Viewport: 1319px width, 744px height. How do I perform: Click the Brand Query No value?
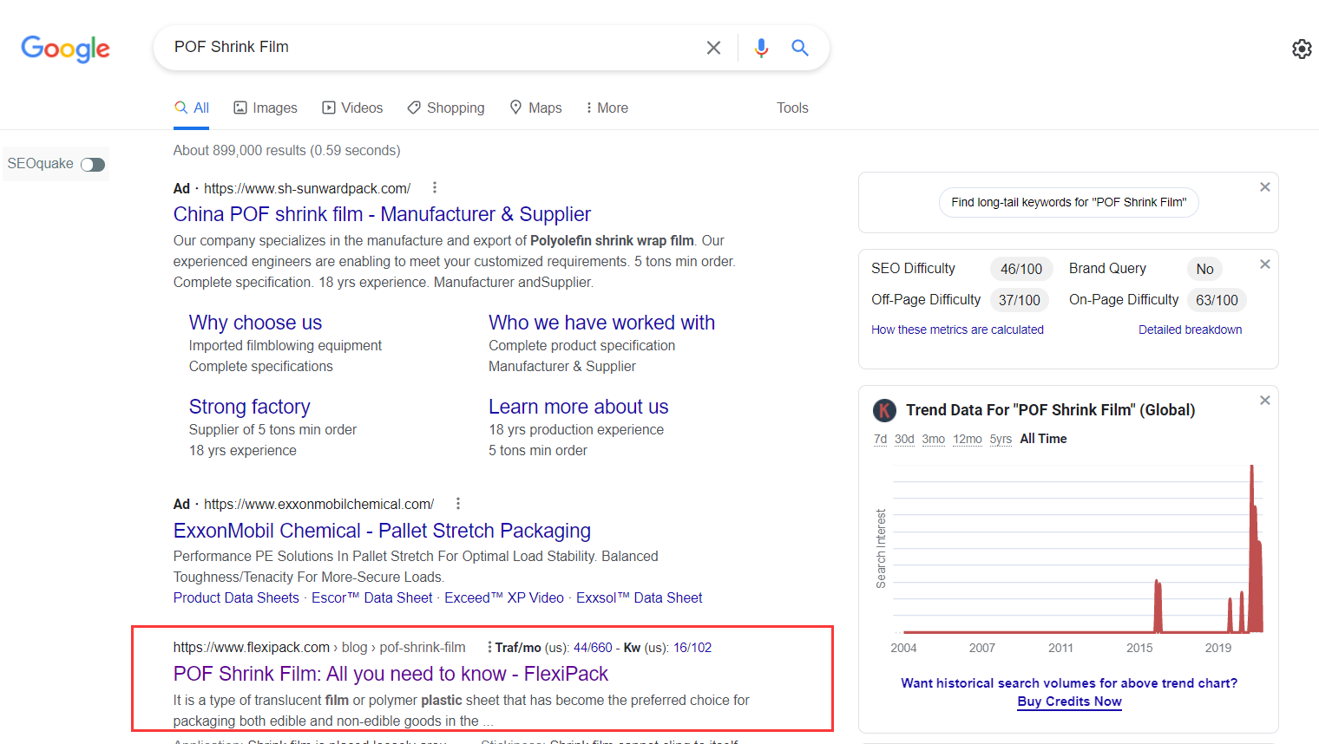click(1204, 269)
